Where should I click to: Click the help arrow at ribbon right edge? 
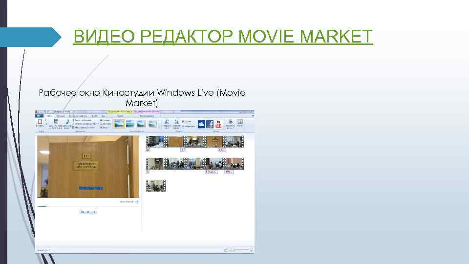(253, 116)
